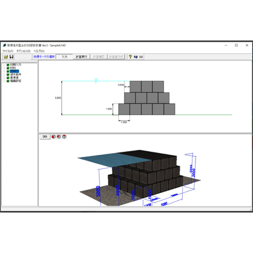The image size is (253, 253).
Task: Open help with the question mark icon
Action: pos(130,57)
